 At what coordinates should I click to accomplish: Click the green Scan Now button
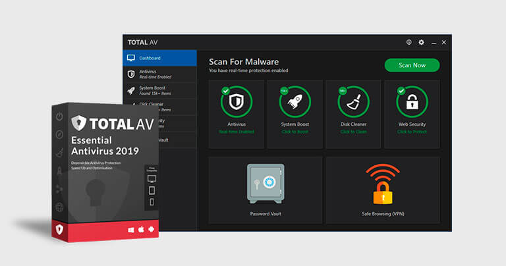click(x=412, y=65)
